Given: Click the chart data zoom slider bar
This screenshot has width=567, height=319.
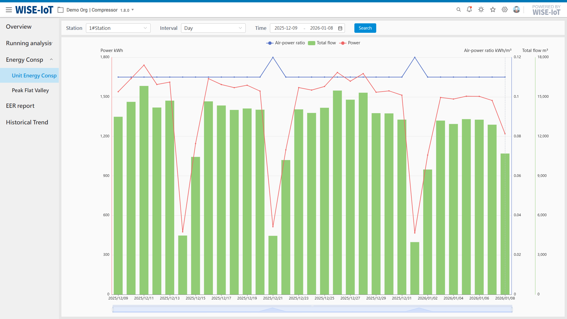Looking at the screenshot, I should [x=312, y=309].
